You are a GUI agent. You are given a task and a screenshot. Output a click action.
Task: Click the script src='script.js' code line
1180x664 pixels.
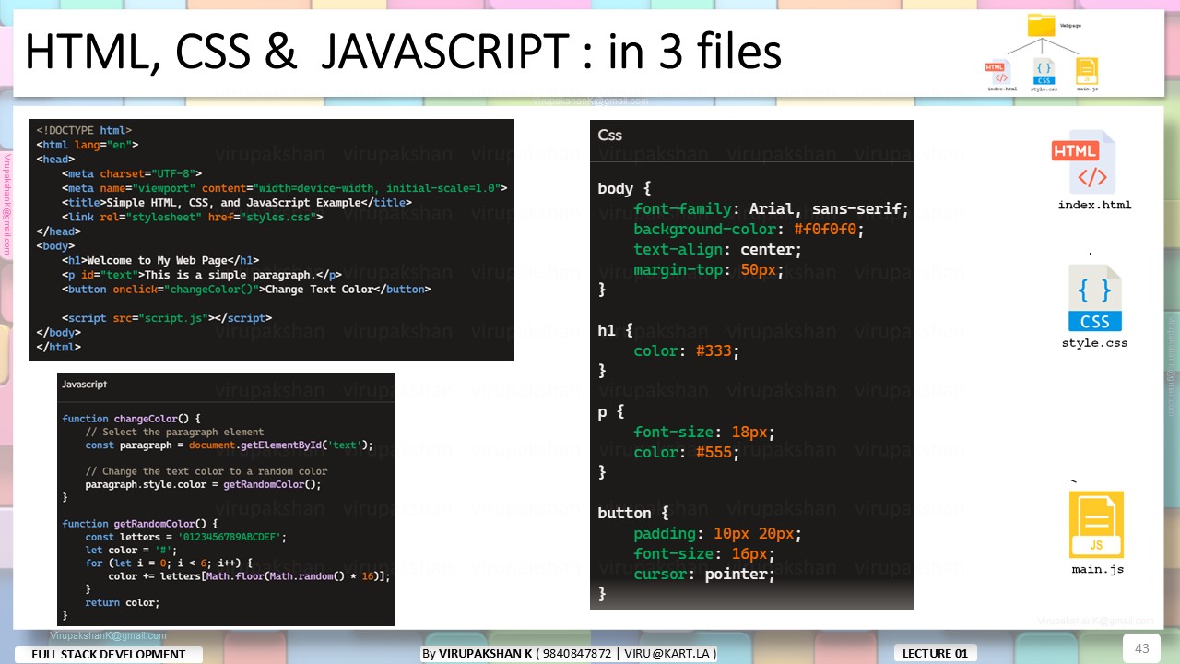click(168, 318)
